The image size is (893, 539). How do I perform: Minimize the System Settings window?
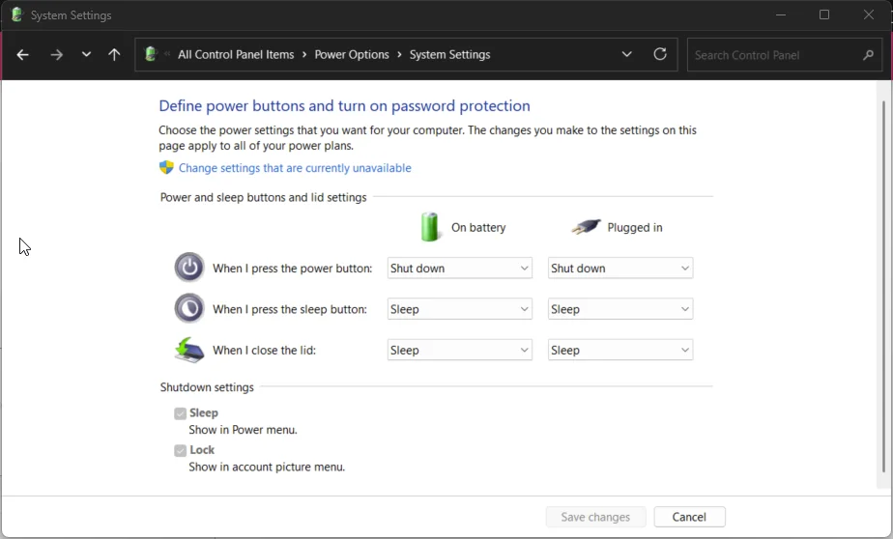click(781, 14)
